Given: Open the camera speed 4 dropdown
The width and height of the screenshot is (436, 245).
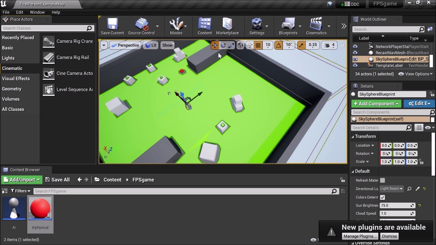Looking at the screenshot, I should pyautogui.click(x=330, y=45).
